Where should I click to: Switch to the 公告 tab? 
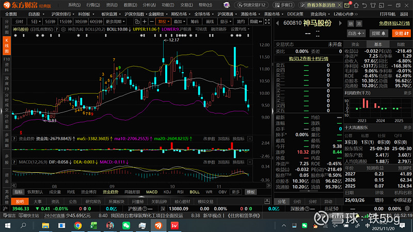[73, 202]
